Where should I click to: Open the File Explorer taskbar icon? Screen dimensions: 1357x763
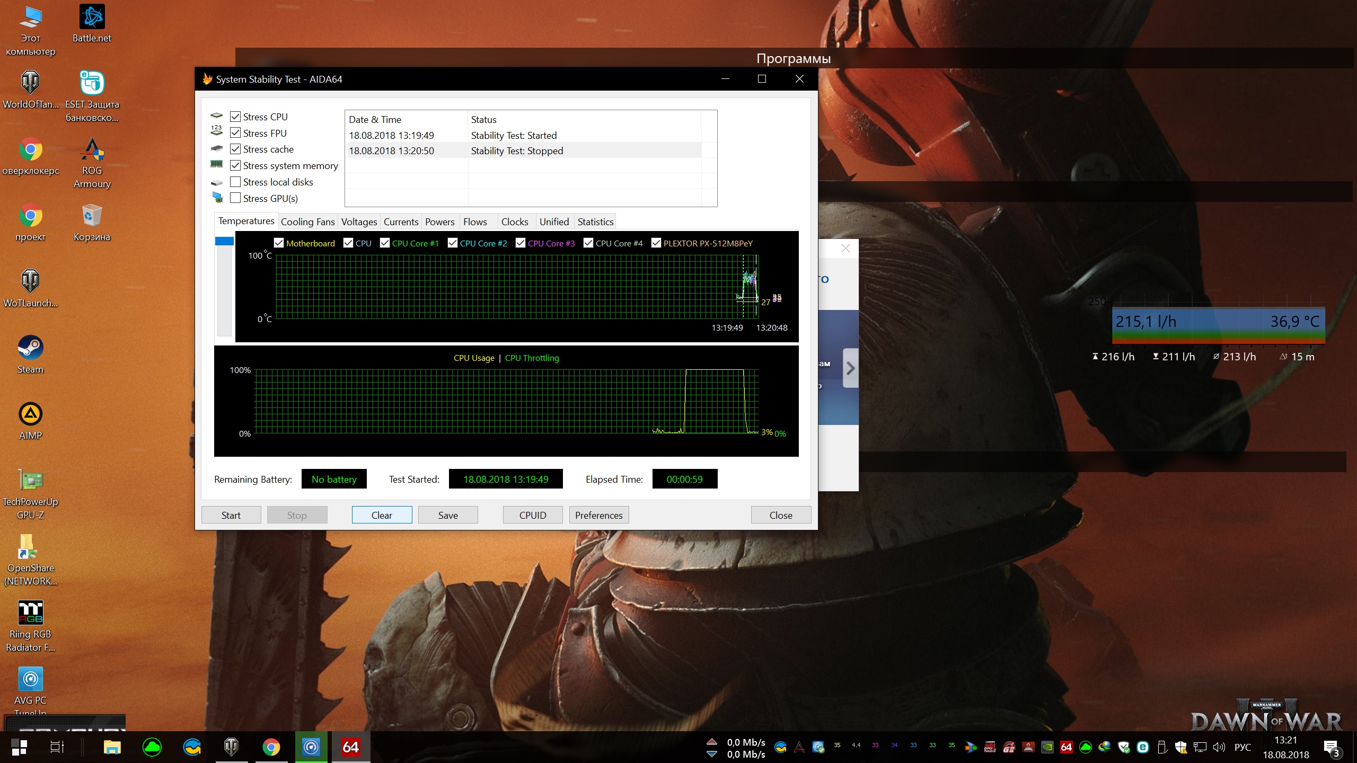(x=112, y=747)
